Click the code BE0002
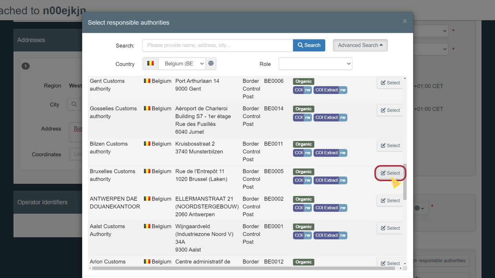Image resolution: width=495 pixels, height=278 pixels. [274, 199]
